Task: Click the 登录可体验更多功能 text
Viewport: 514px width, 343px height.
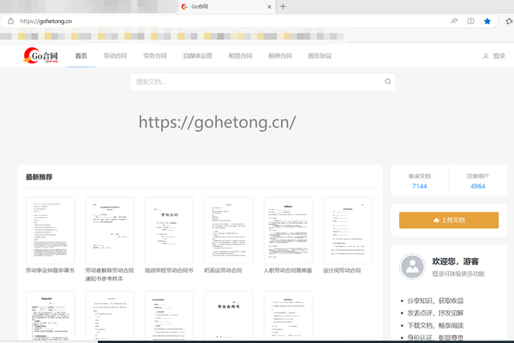Action: pos(459,274)
